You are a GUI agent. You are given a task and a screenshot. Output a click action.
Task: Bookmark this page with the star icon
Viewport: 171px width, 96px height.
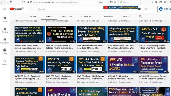click(115, 2)
